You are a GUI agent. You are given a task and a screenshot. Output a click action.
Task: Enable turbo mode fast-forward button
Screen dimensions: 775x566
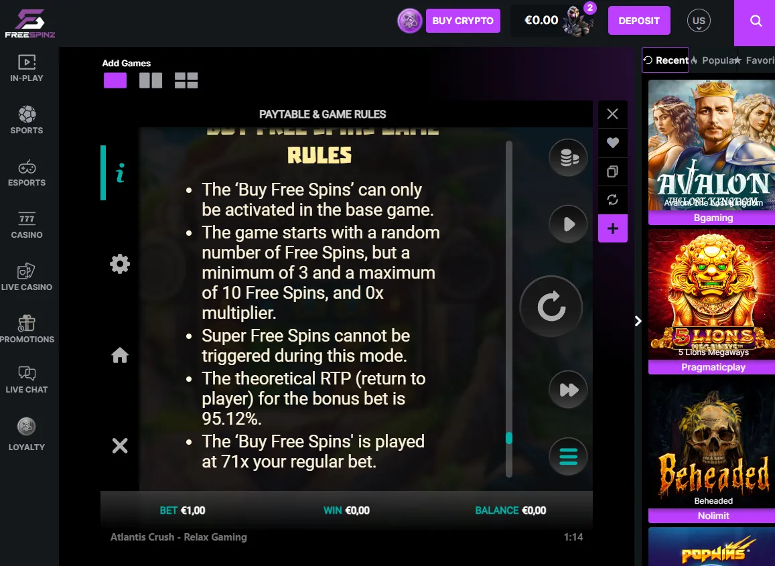(569, 390)
